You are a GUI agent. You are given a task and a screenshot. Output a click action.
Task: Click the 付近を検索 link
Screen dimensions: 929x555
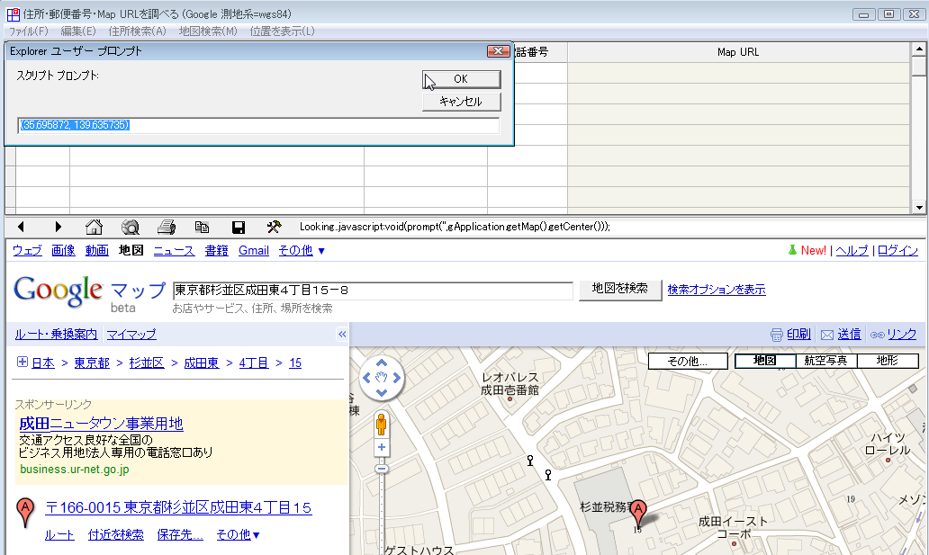pos(116,535)
